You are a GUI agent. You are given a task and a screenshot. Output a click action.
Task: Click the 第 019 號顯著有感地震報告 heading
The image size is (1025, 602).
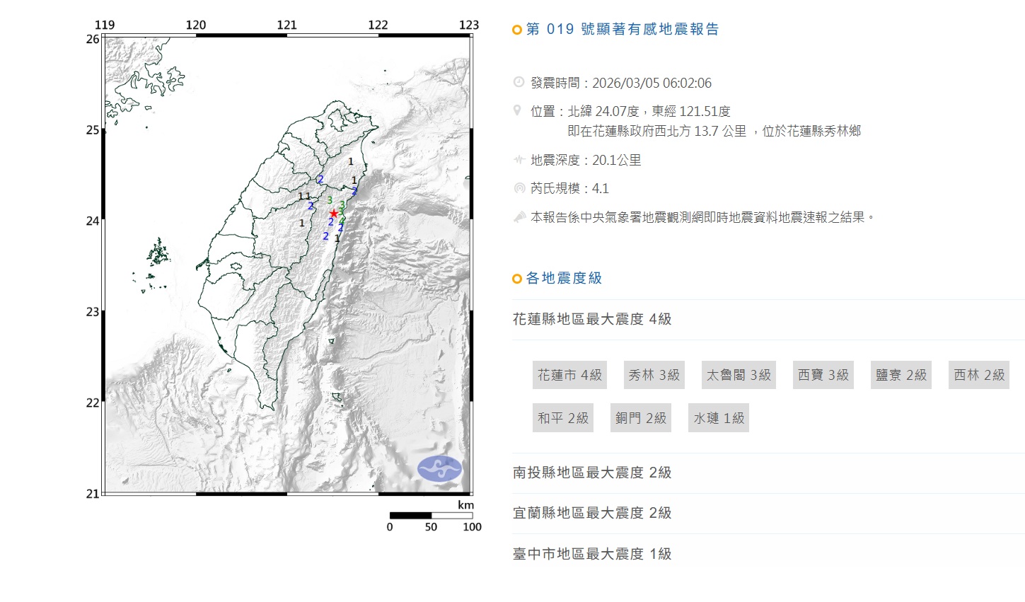[x=622, y=30]
